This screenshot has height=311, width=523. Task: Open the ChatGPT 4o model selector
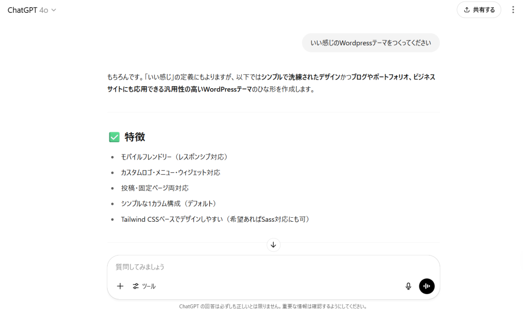32,10
